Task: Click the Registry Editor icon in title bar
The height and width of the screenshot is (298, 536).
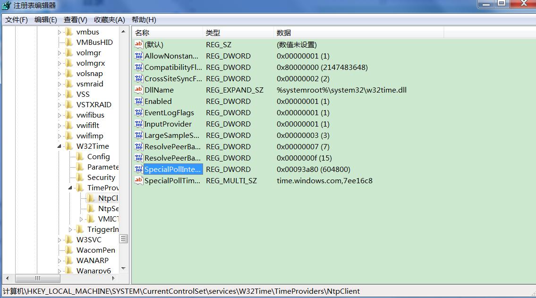Action: coord(5,5)
